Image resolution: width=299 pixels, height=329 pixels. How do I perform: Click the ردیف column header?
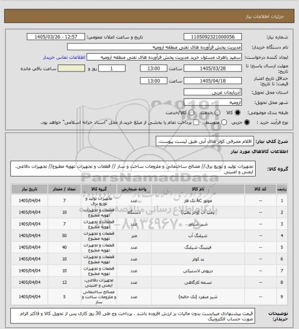[x=282, y=189]
